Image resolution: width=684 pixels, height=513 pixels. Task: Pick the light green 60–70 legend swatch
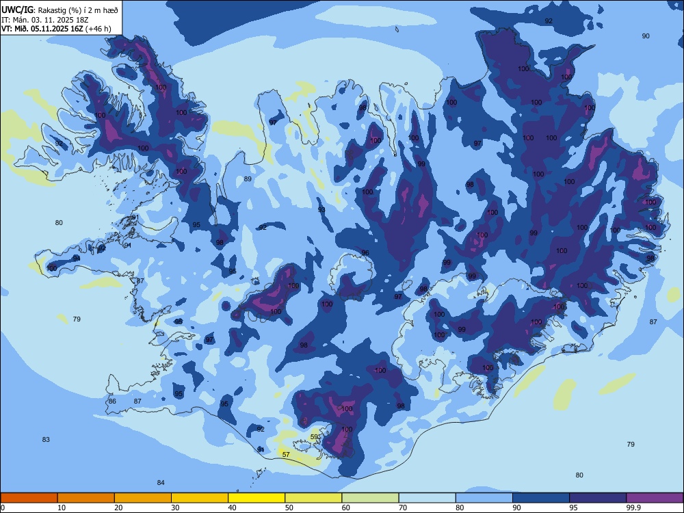pyautogui.click(x=370, y=498)
